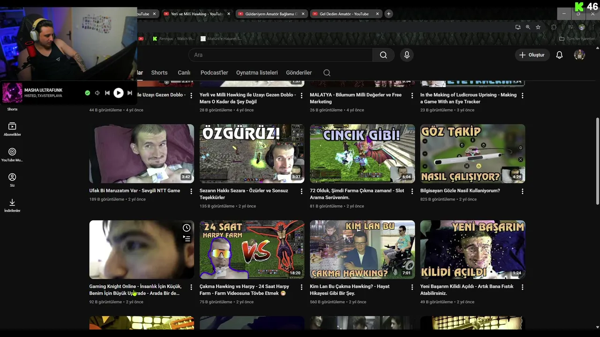This screenshot has width=600, height=337.
Task: Open the Atatürk'e Hakaret bookmark
Action: 221,39
